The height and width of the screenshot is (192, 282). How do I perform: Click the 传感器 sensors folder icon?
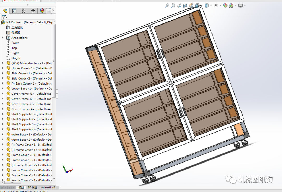pyautogui.click(x=8, y=33)
